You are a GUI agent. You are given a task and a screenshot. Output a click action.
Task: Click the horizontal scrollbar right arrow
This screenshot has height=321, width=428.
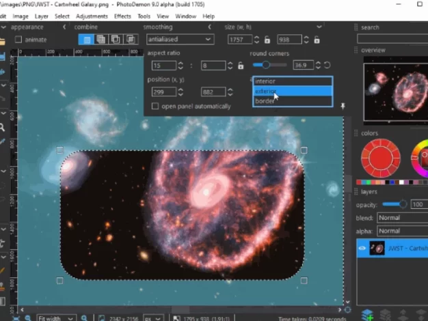(340, 310)
